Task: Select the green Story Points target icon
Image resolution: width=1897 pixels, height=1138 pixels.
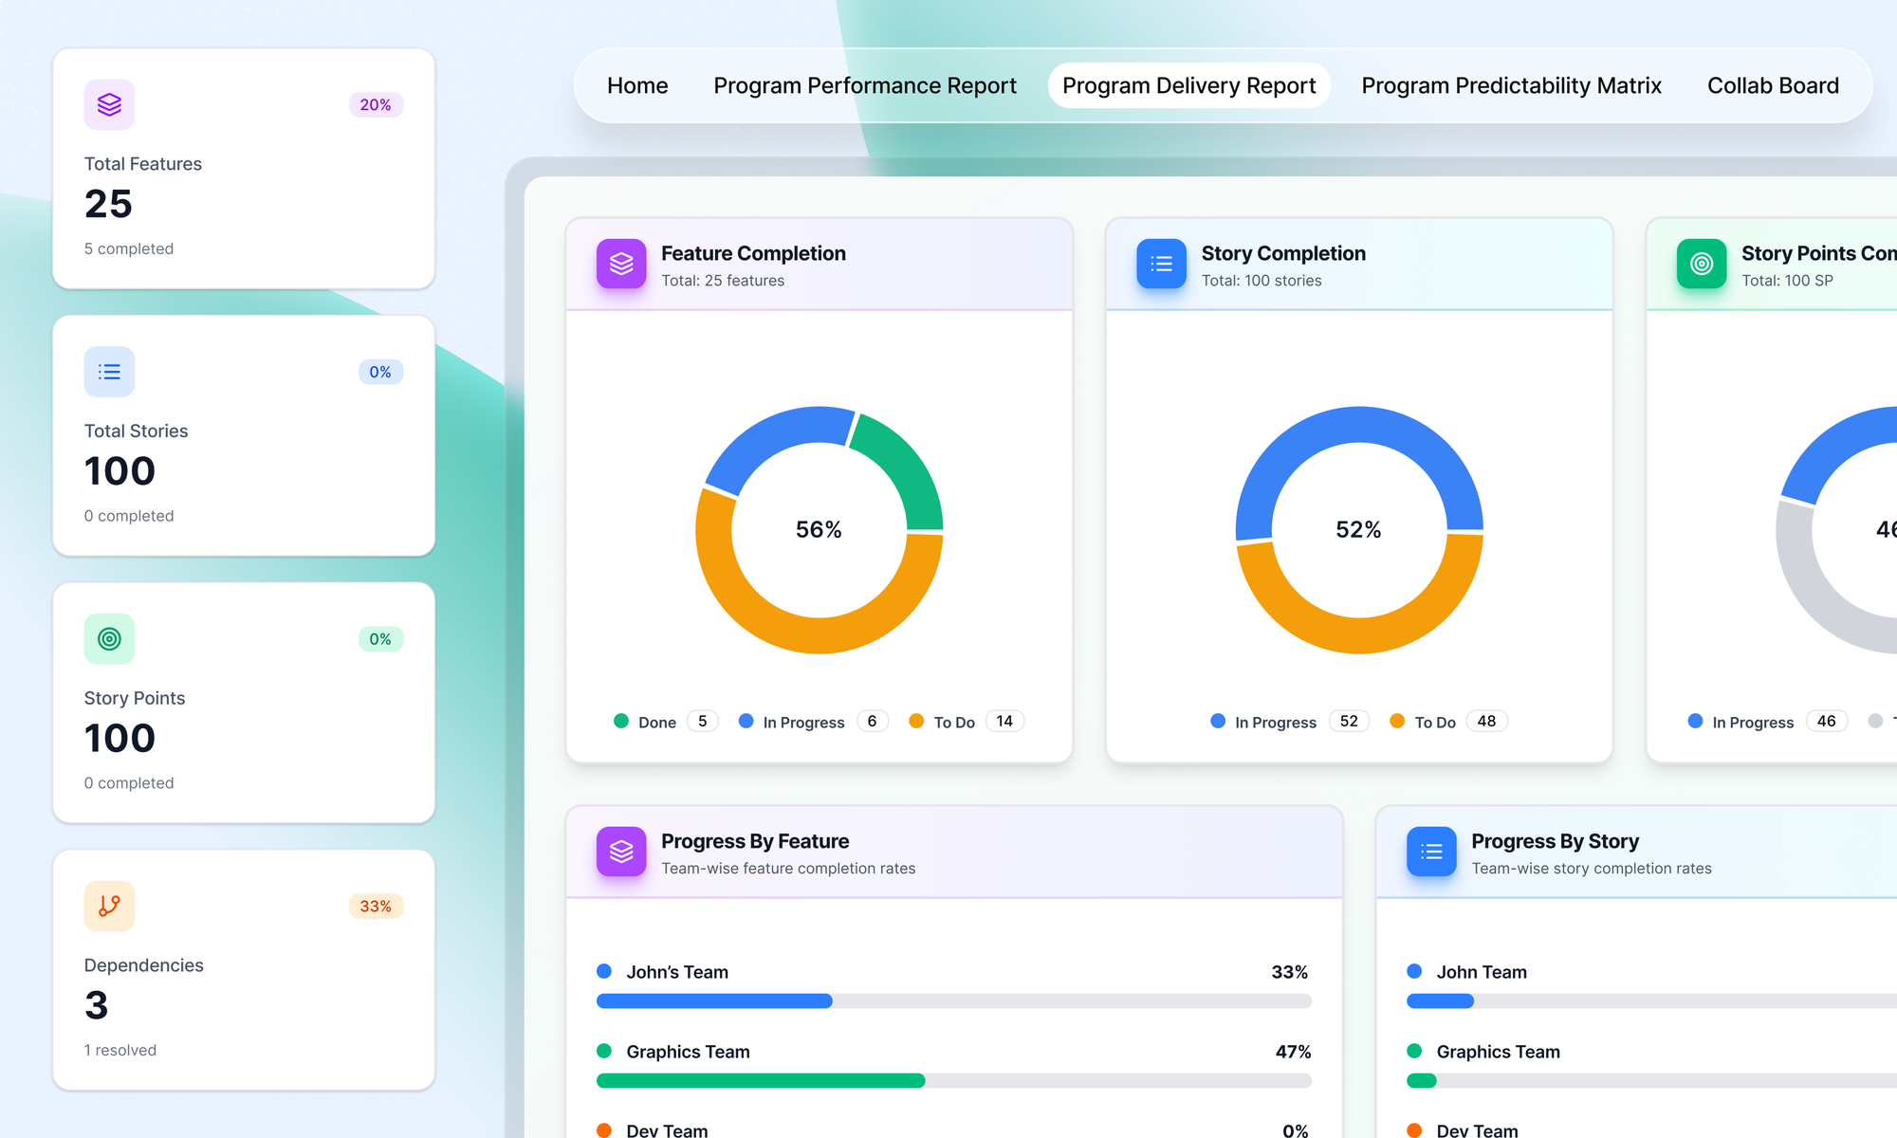Action: point(109,639)
